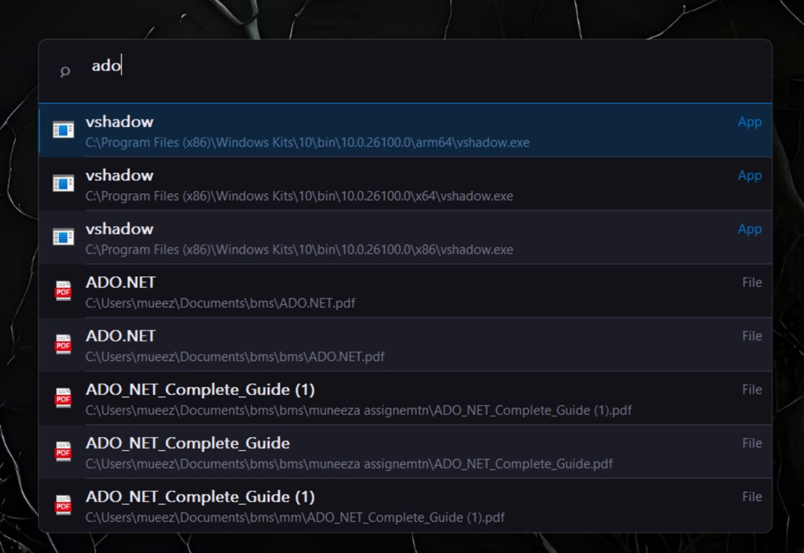
Task: Open the vshadow x64 result title
Action: (119, 175)
